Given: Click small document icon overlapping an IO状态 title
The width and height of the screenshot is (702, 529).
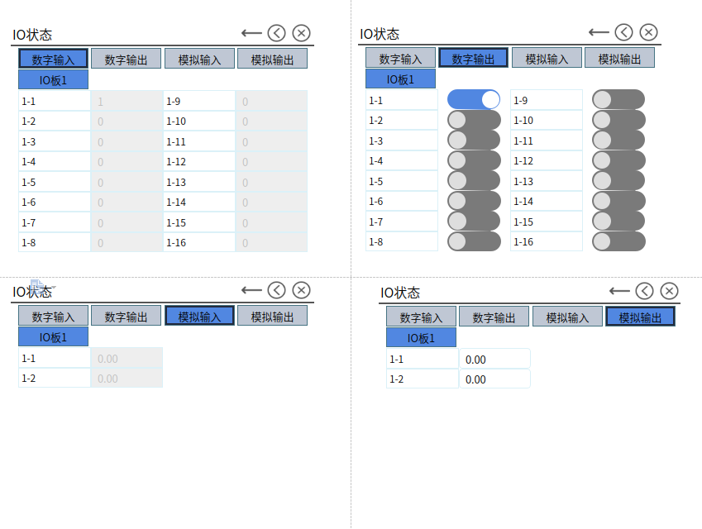Looking at the screenshot, I should pyautogui.click(x=38, y=288).
